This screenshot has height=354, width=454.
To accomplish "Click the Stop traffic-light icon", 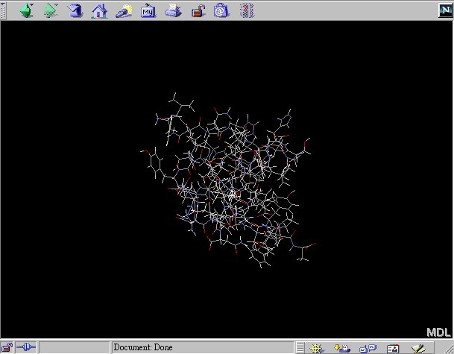I will 247,10.
